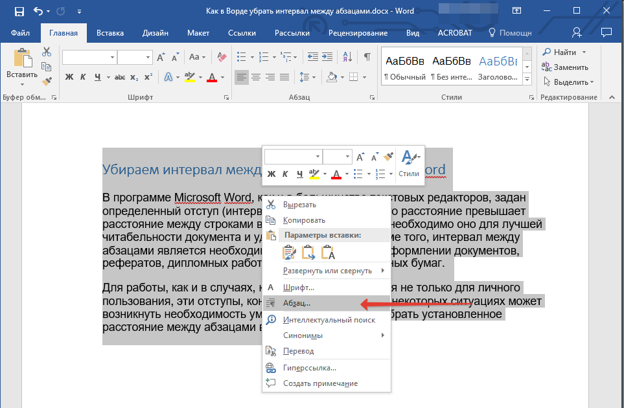This screenshot has width=624, height=408.
Task: Expand the Стили menu on the mini toolbar
Action: [x=409, y=163]
